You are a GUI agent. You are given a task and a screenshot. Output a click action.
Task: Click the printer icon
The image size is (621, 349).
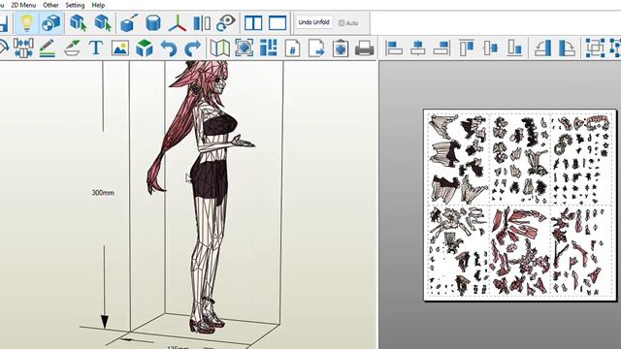(365, 48)
